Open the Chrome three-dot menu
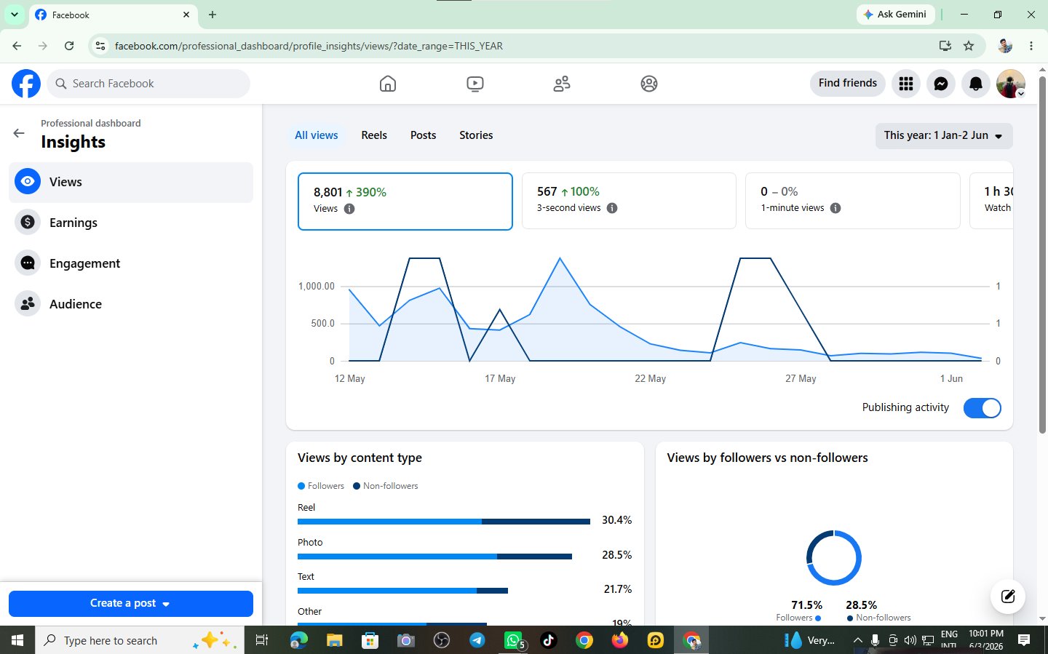Image resolution: width=1048 pixels, height=654 pixels. click(1031, 46)
